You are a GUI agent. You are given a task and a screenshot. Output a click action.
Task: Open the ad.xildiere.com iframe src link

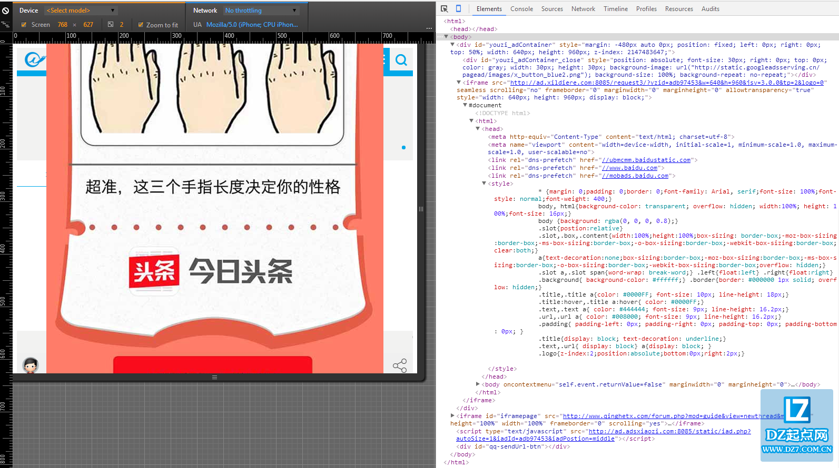(667, 83)
